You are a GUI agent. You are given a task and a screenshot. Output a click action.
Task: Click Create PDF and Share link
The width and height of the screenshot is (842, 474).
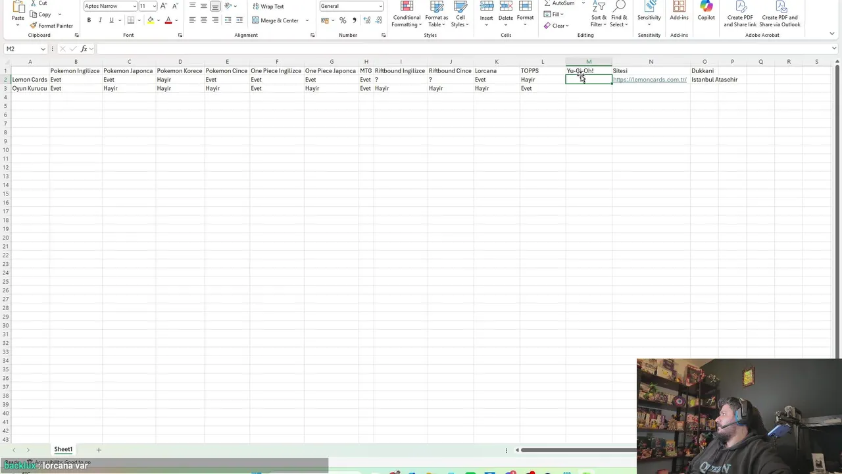740,14
